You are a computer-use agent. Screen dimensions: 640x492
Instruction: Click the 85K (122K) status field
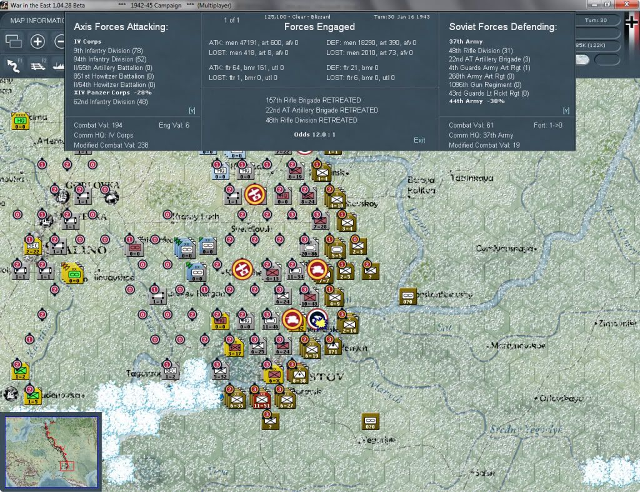tap(591, 45)
